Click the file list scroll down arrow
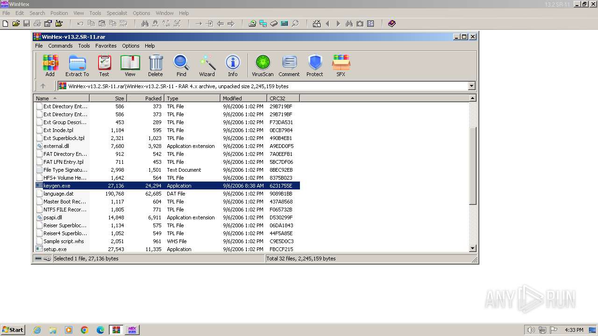This screenshot has width=598, height=336. 472,249
